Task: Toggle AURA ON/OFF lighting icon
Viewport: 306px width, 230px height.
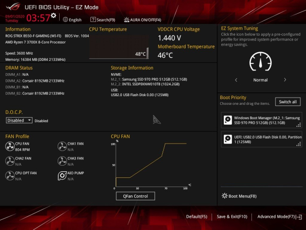Action: 126,20
